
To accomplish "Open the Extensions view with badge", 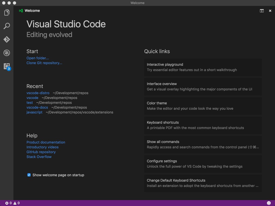I will 7,66.
